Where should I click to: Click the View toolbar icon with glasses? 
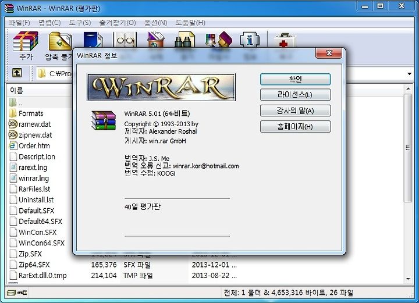(x=125, y=40)
